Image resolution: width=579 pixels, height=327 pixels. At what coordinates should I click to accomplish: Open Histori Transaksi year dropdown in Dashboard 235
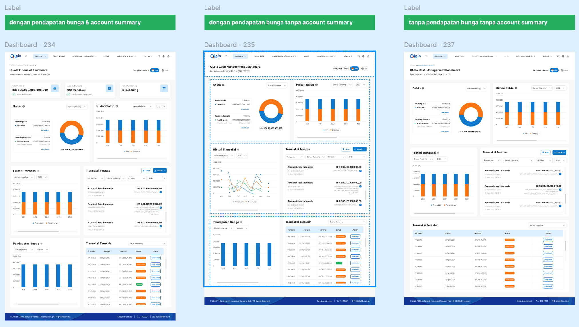tap(242, 156)
